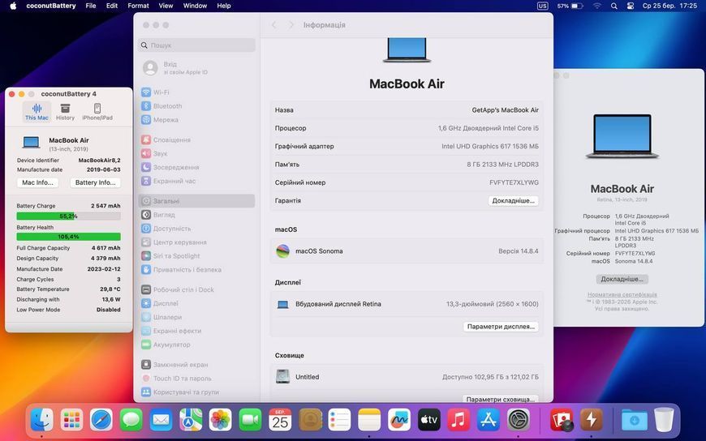Open Touch ID та пароль settings

click(196, 379)
